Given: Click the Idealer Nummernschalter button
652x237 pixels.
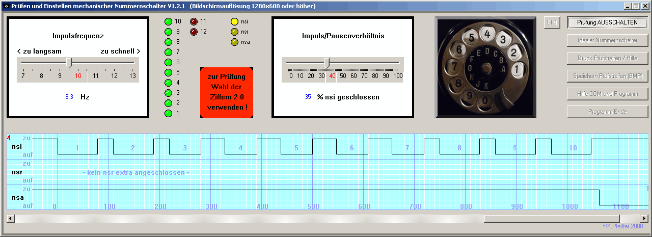Looking at the screenshot, I should click(x=607, y=40).
